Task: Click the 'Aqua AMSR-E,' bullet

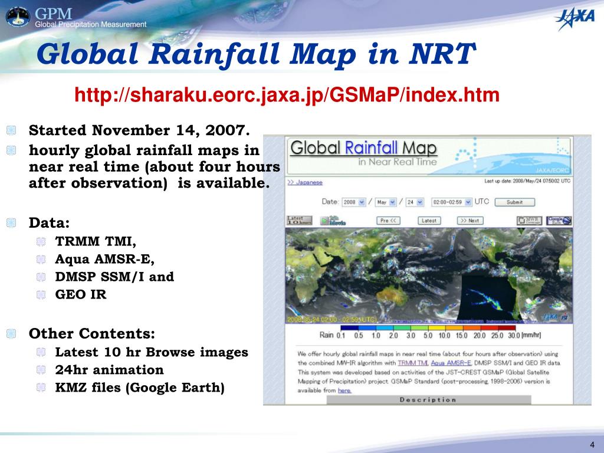Action: [x=105, y=259]
